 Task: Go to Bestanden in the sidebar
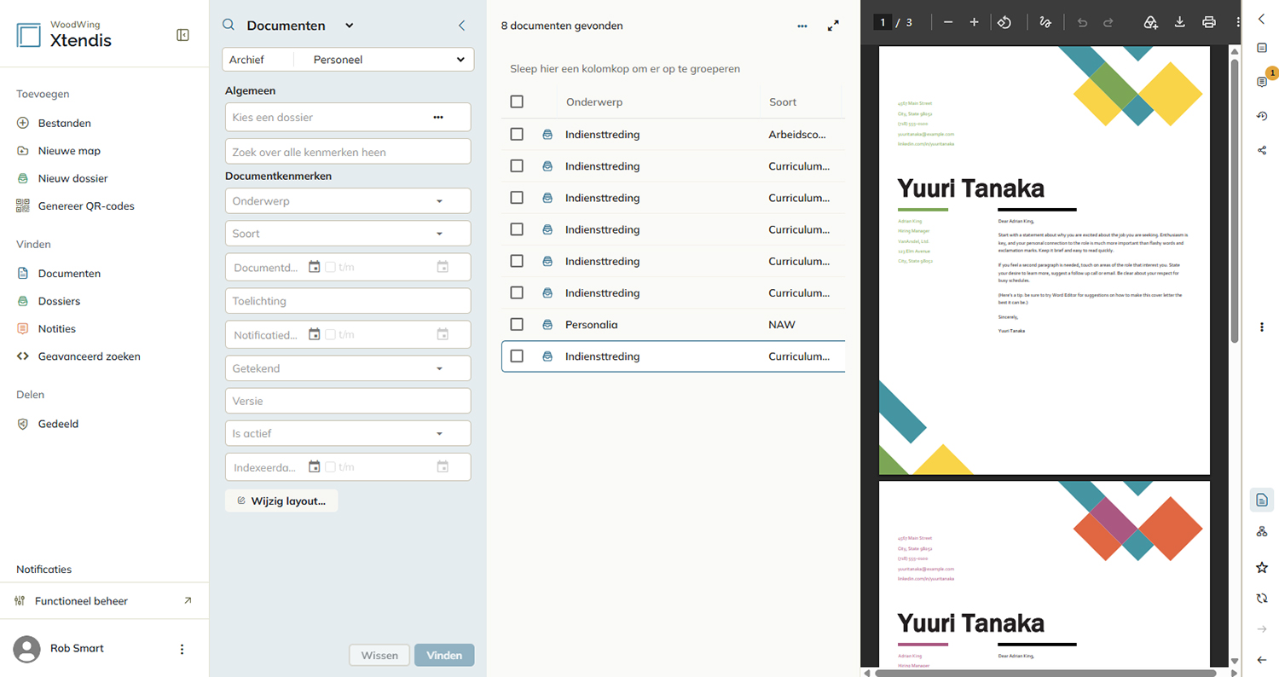64,124
